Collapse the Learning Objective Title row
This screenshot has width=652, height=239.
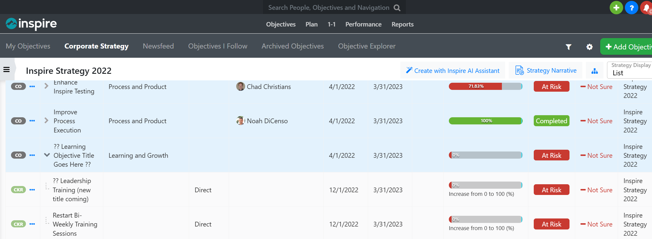[47, 155]
